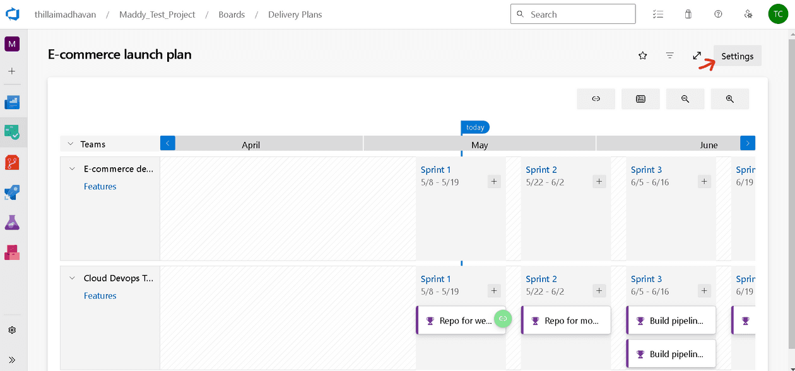Open the Artifacts hub in sidebar
The width and height of the screenshot is (795, 371).
pyautogui.click(x=12, y=252)
